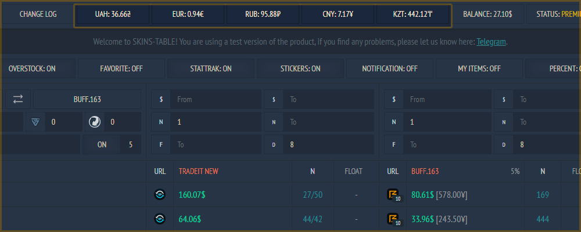Toggle NOTIFICATION: OFF setting
This screenshot has width=581, height=232.
(390, 68)
